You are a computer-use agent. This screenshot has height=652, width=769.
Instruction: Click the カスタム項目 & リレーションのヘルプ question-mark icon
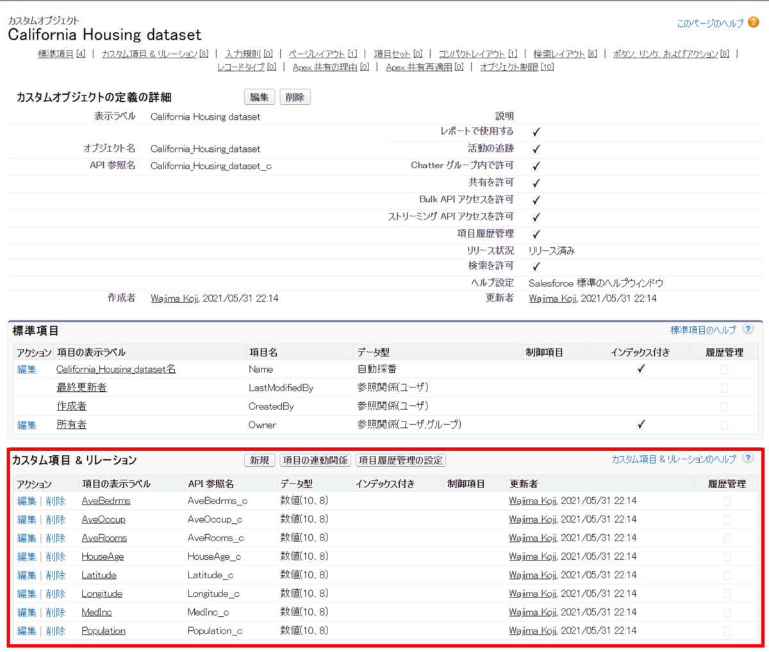(x=748, y=459)
